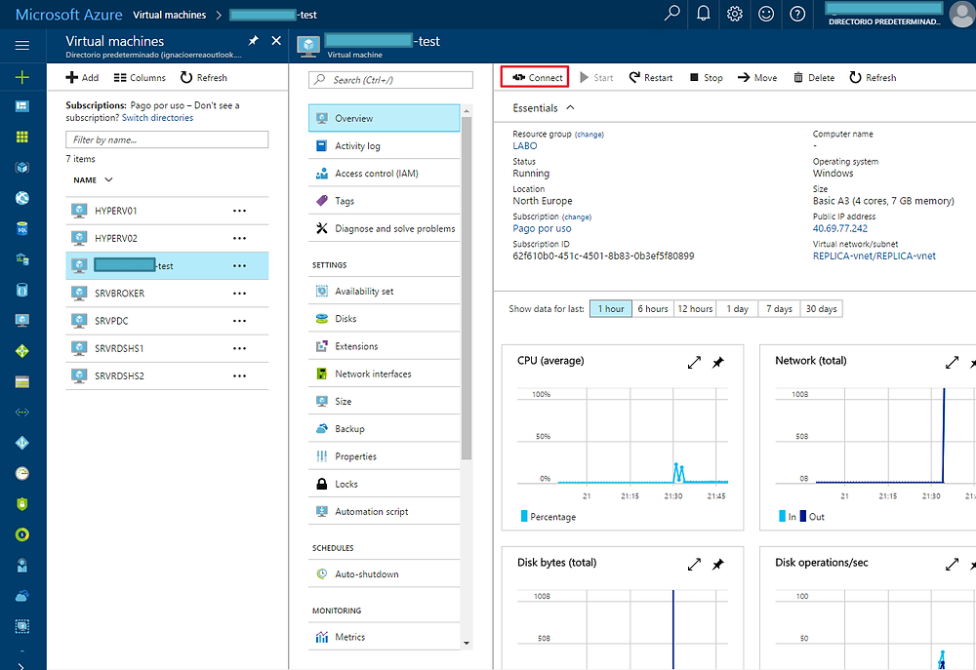The width and height of the screenshot is (976, 670).
Task: Open LABO resource group link
Action: (x=525, y=145)
